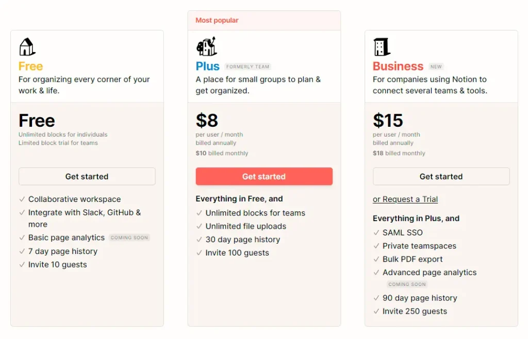This screenshot has height=339, width=528.
Task: Click the Business plan office building icon
Action: pyautogui.click(x=382, y=47)
